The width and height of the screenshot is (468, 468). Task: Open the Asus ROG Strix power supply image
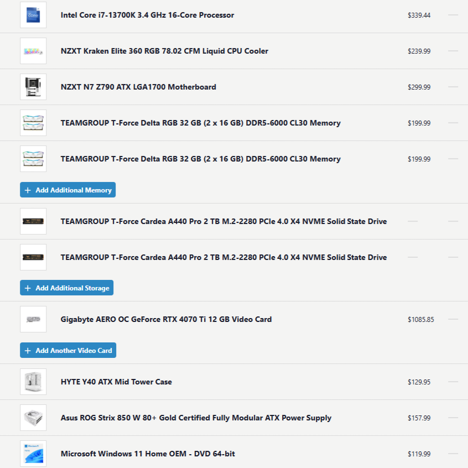coord(33,418)
